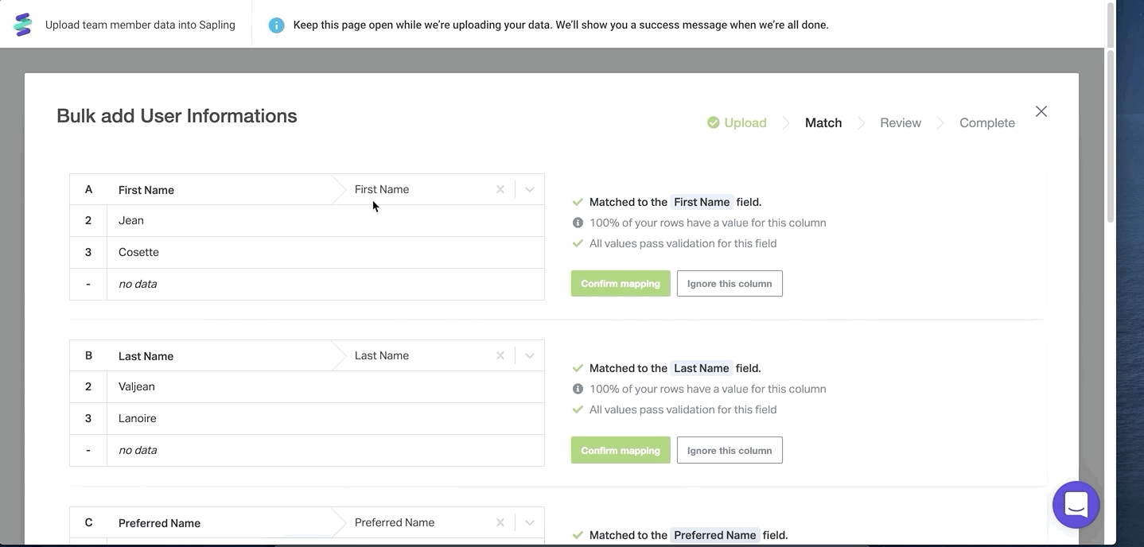This screenshot has width=1144, height=547.
Task: Select the Review step
Action: pyautogui.click(x=900, y=122)
